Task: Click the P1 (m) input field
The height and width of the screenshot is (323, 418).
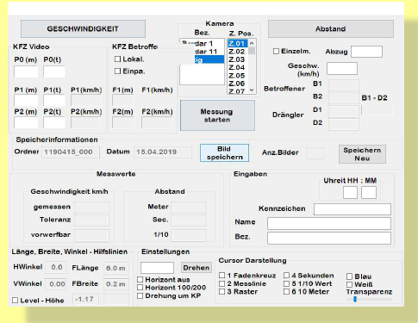Action: pos(26,101)
